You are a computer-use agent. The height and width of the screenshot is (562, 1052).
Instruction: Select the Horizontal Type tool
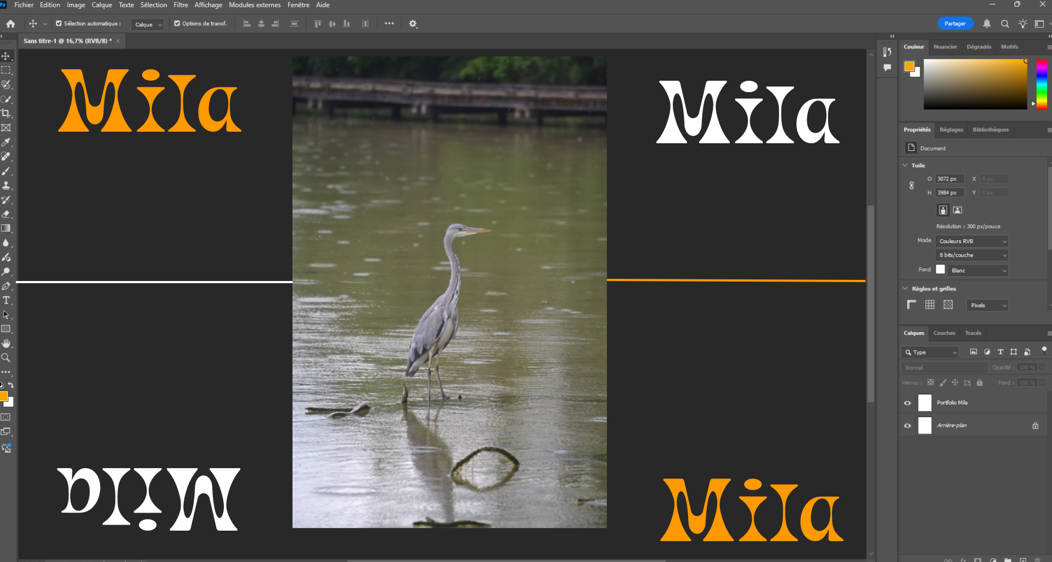point(6,301)
